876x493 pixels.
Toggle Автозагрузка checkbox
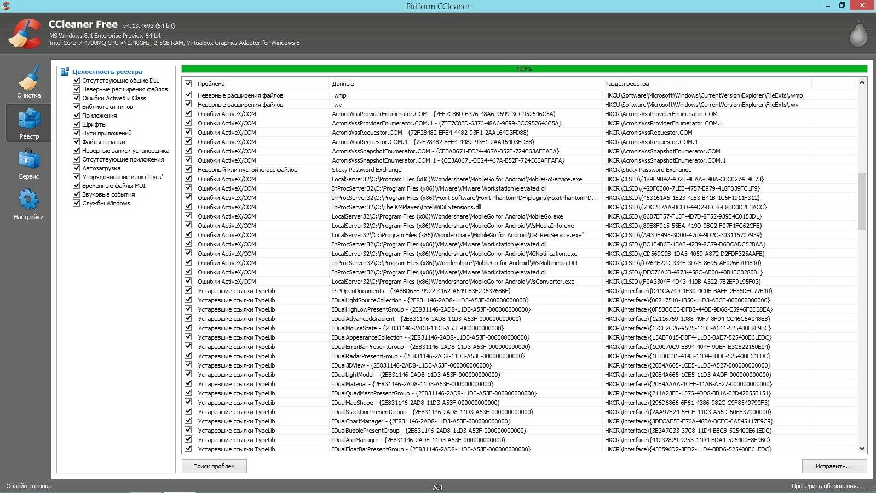[77, 168]
